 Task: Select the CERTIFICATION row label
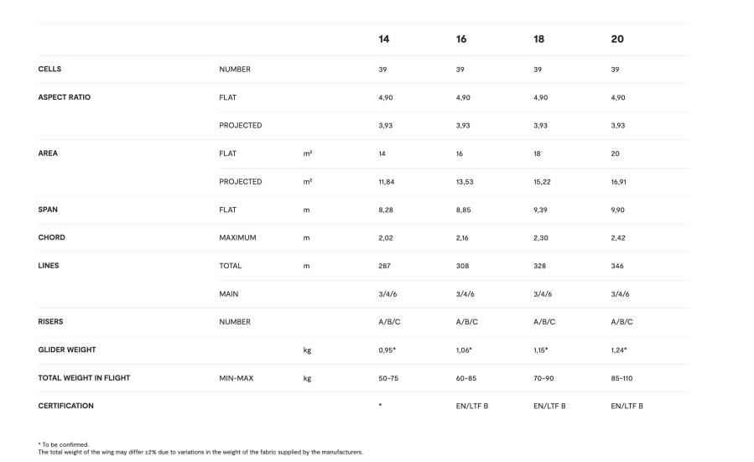tap(65, 406)
